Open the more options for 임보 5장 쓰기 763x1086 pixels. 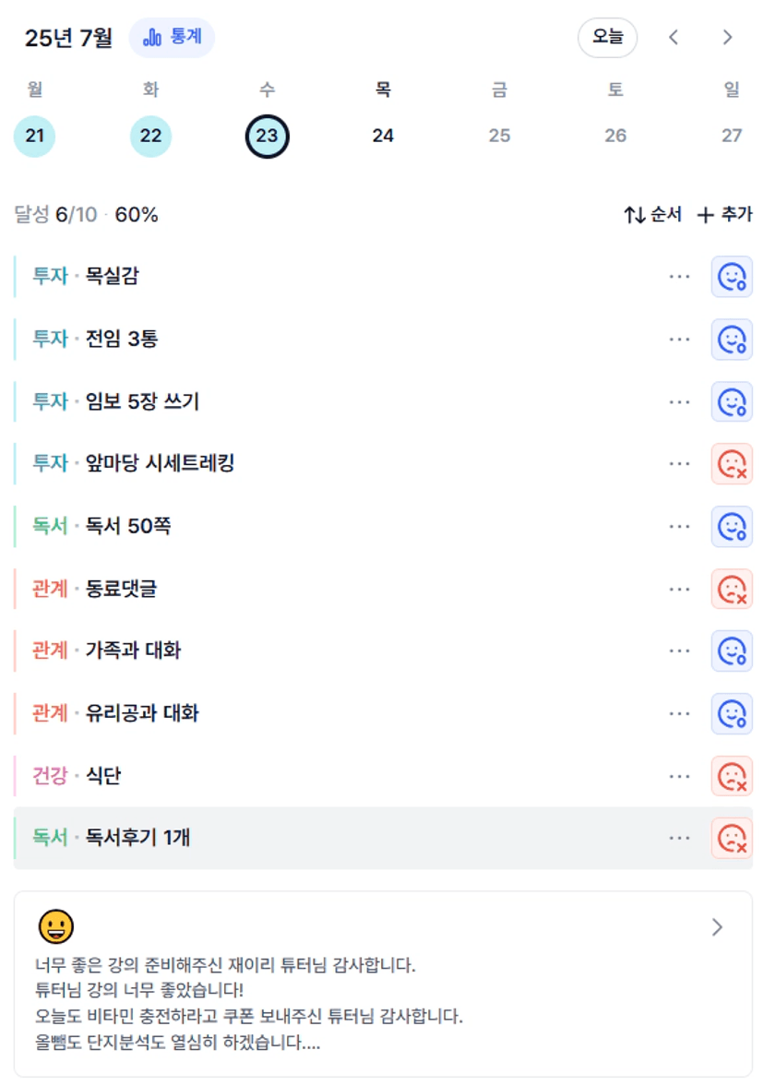679,402
